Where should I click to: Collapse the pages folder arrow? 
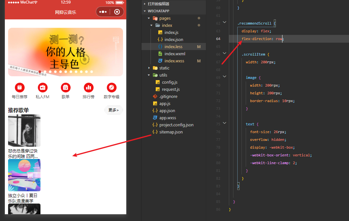149,18
